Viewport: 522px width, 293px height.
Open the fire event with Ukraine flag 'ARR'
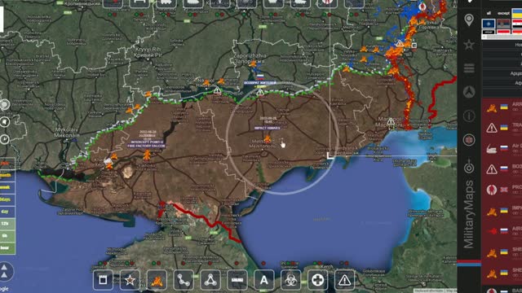502,107
